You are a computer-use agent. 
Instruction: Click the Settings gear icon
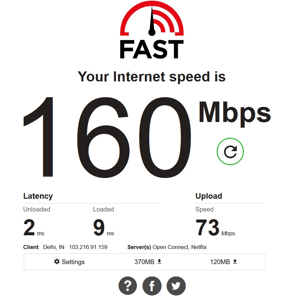(x=57, y=261)
